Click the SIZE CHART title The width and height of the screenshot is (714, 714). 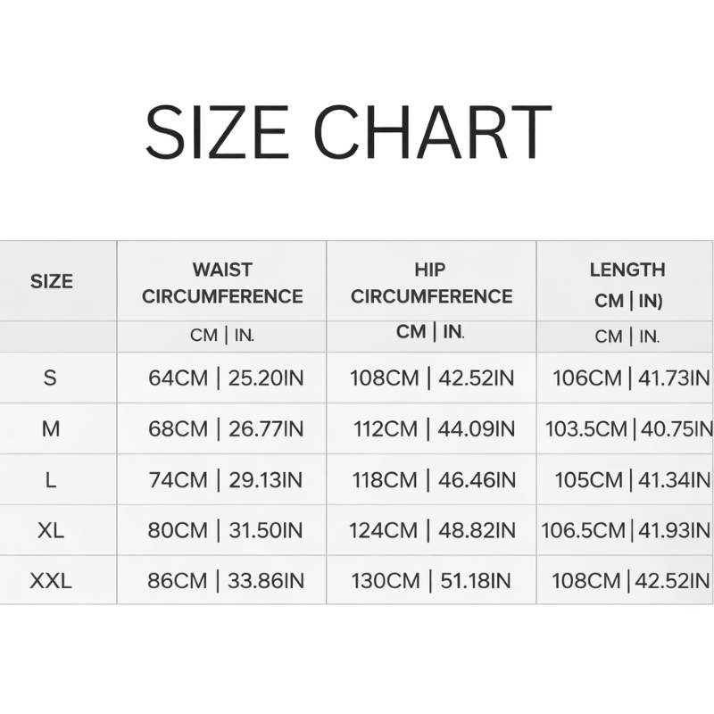pyautogui.click(x=348, y=134)
